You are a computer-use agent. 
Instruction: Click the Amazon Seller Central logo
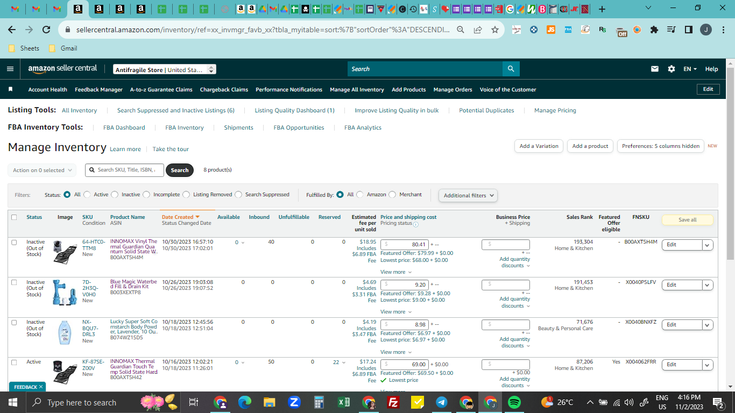[62, 69]
